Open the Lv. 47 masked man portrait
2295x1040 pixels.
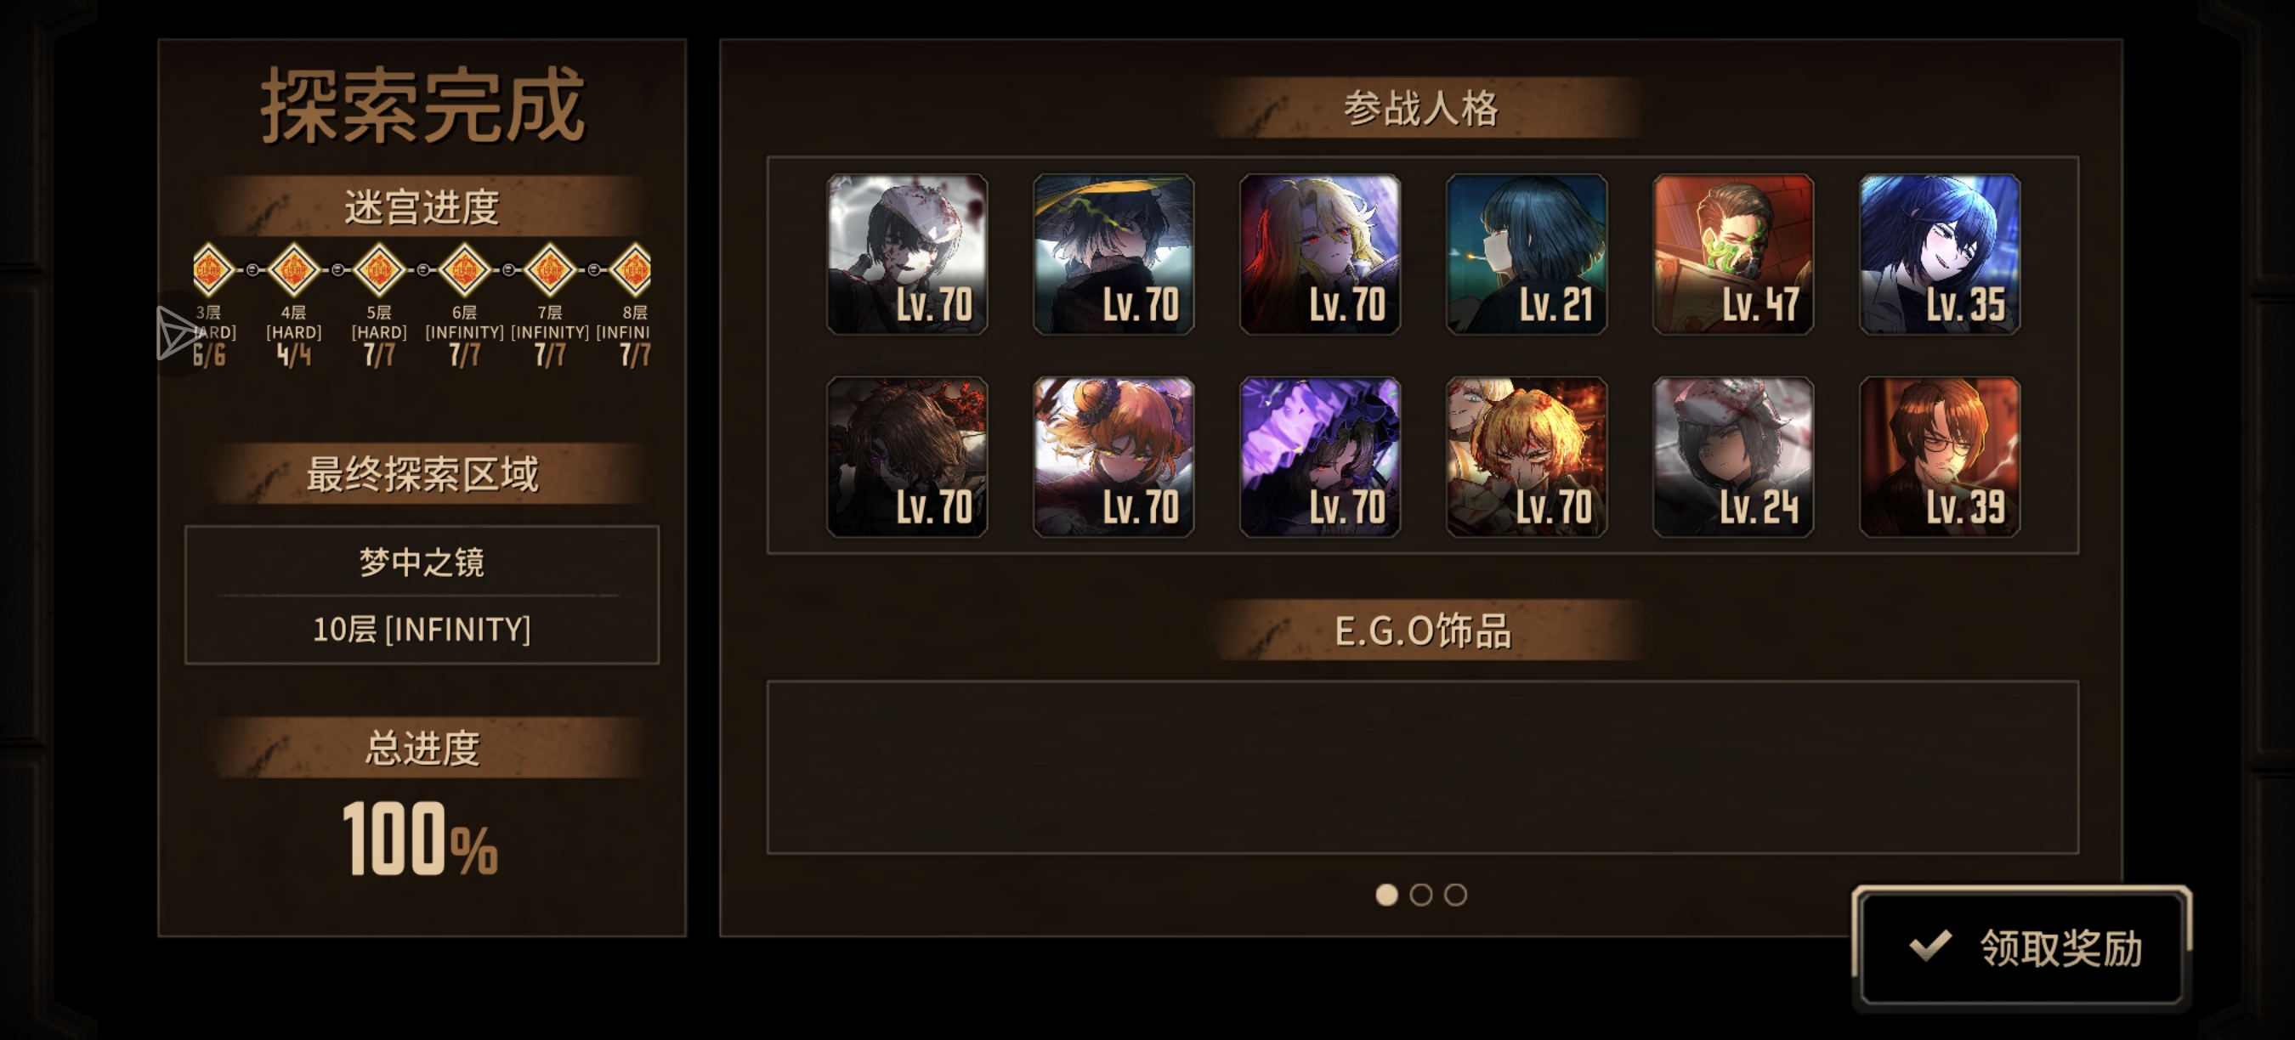(1733, 255)
